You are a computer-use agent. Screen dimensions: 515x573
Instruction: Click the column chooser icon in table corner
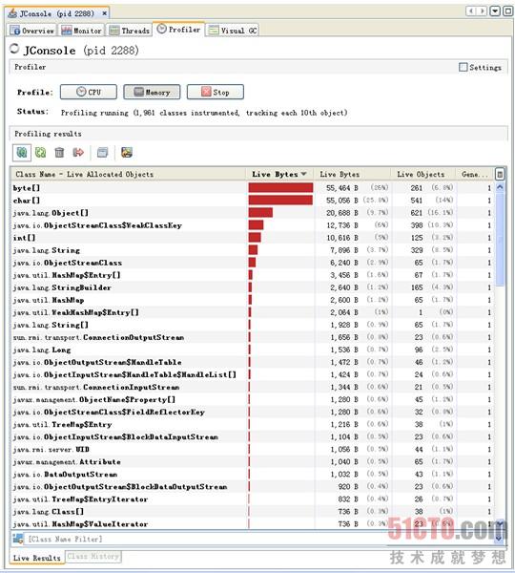coord(500,175)
